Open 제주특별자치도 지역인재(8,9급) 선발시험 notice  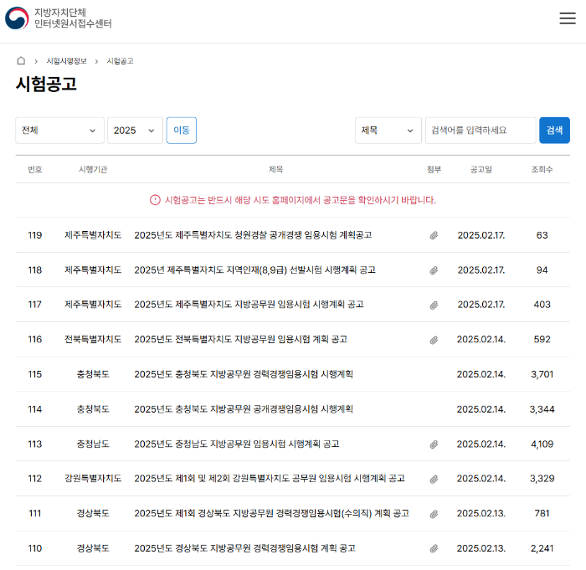[x=254, y=270]
